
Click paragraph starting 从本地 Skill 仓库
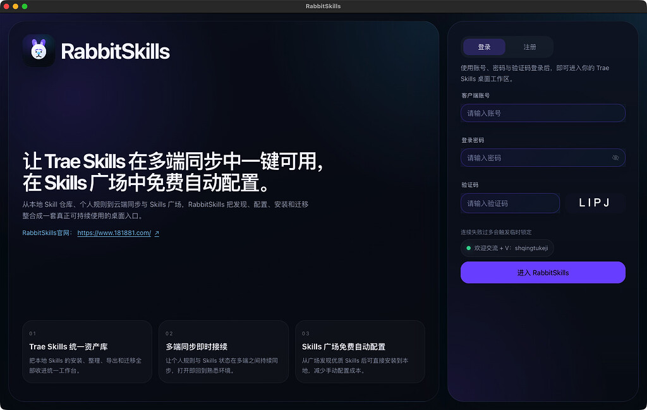166,210
